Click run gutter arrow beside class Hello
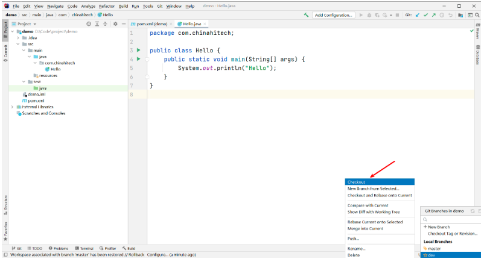 pos(139,50)
